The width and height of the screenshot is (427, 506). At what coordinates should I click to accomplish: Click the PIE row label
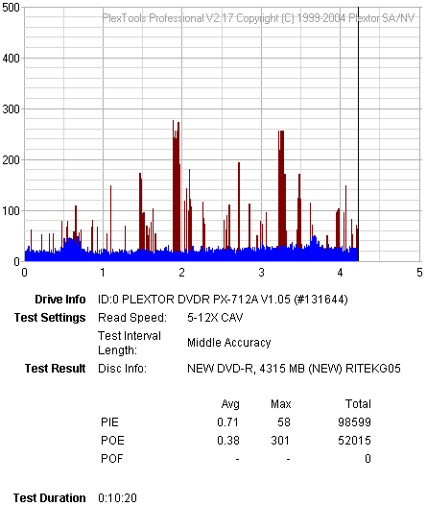109,422
